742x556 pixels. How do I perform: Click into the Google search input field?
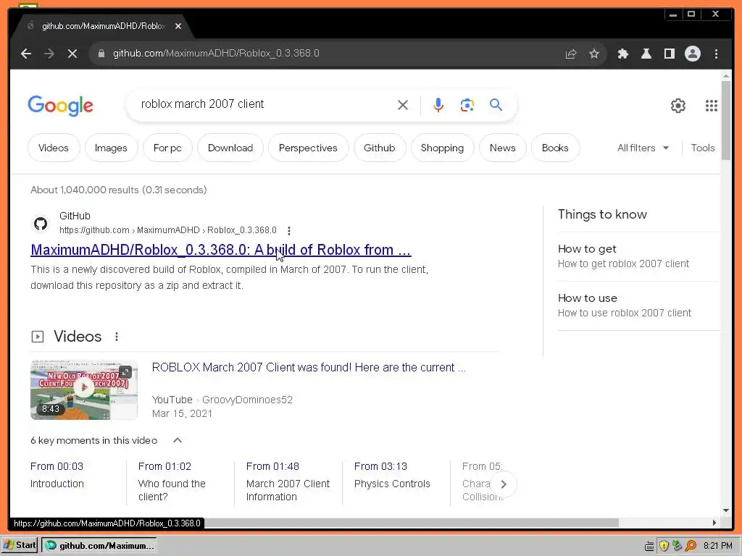(265, 104)
